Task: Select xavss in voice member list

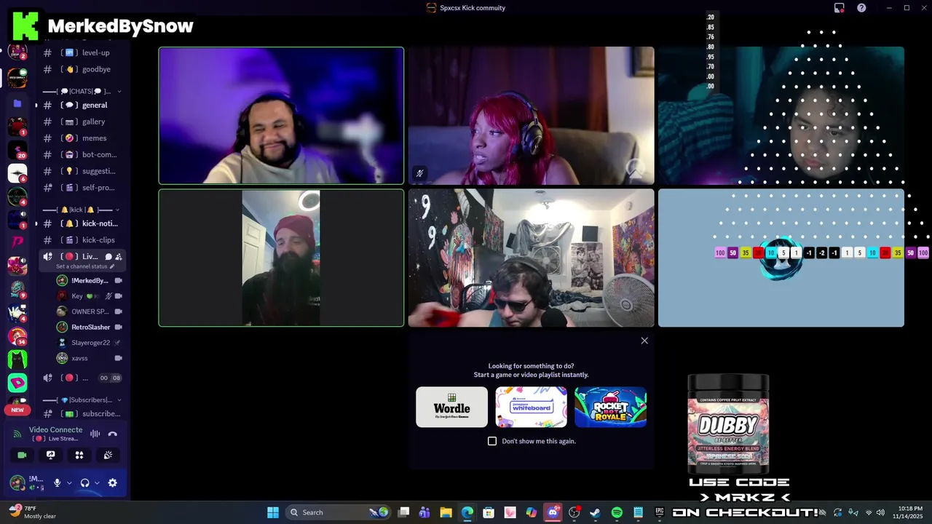Action: pyautogui.click(x=89, y=358)
